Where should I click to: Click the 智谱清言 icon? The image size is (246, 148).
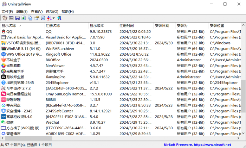click(x=4, y=134)
